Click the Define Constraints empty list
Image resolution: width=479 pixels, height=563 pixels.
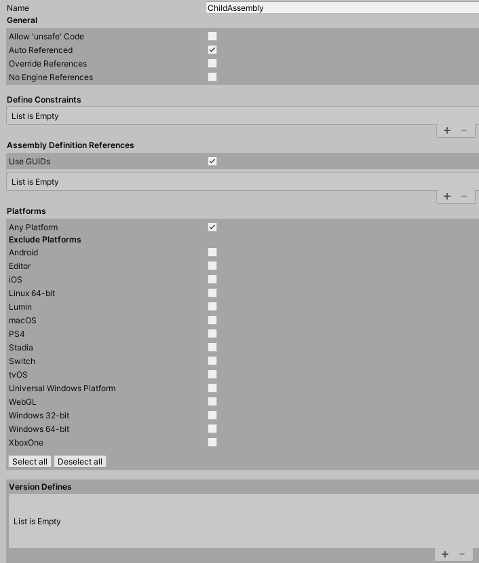tap(242, 116)
